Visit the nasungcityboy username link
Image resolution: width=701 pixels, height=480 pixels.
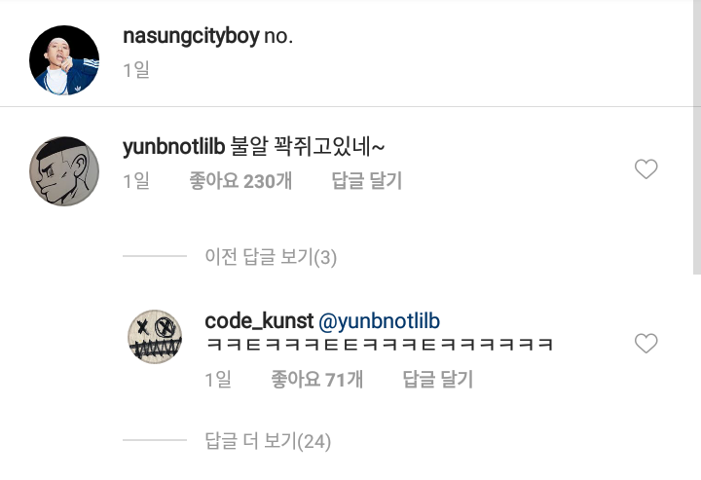pyautogui.click(x=191, y=37)
